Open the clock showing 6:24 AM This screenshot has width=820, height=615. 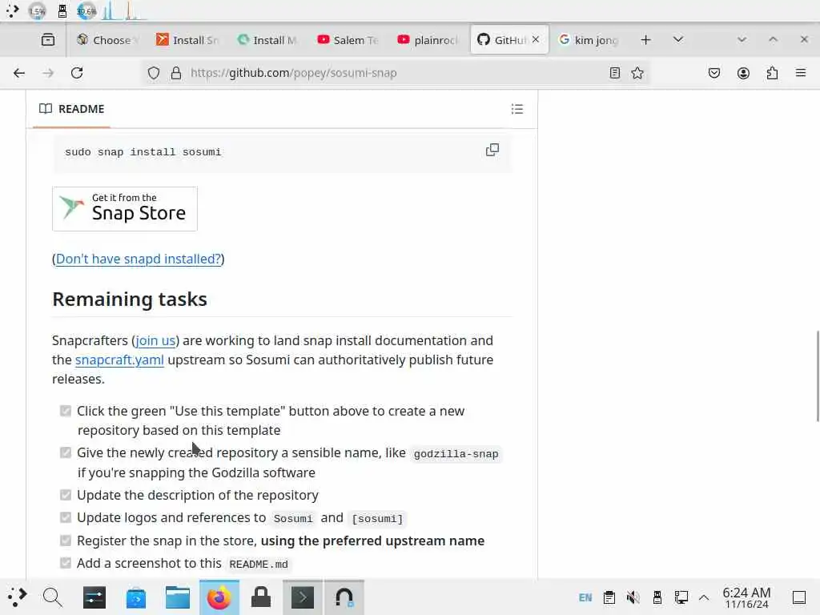point(746,597)
